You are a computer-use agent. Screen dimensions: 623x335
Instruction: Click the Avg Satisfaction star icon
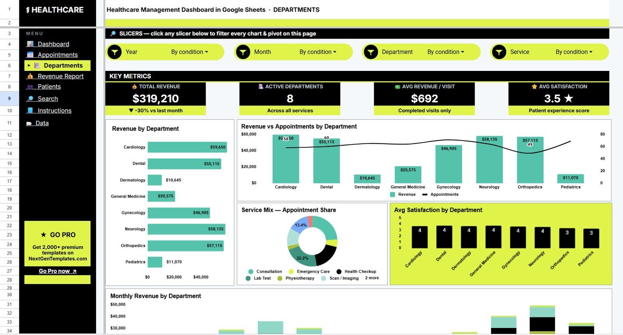[x=534, y=86]
